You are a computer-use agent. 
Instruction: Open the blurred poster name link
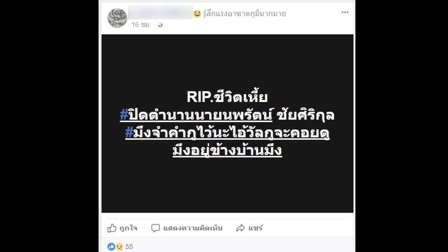click(x=161, y=12)
